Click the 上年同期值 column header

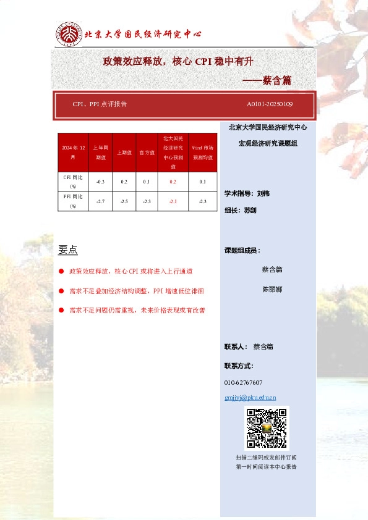coord(100,153)
